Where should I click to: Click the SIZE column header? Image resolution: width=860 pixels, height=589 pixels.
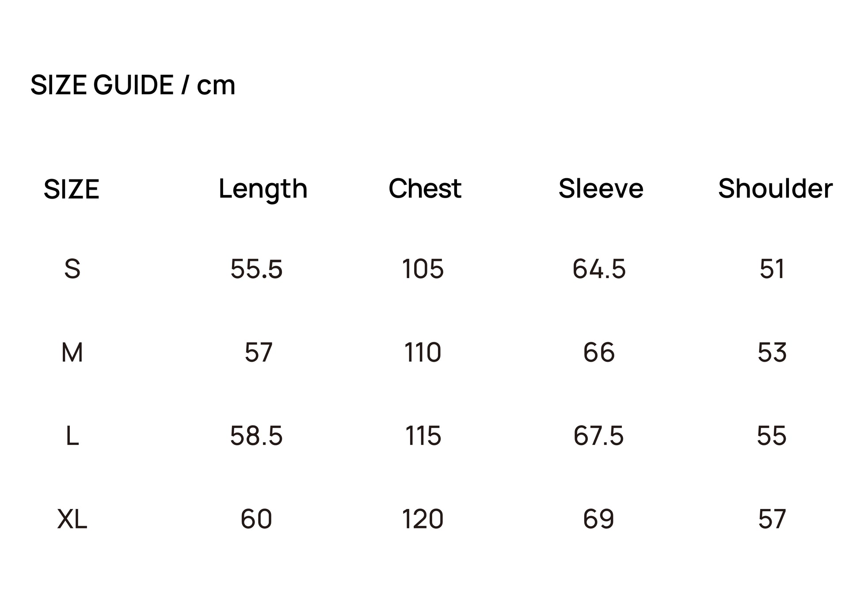pos(72,189)
